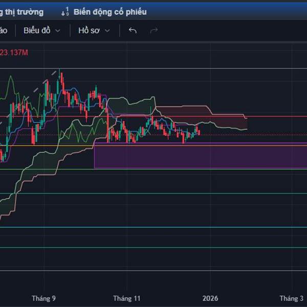Expand the Biểu đồ dropdown
This screenshot has width=307, height=307.
click(42, 31)
